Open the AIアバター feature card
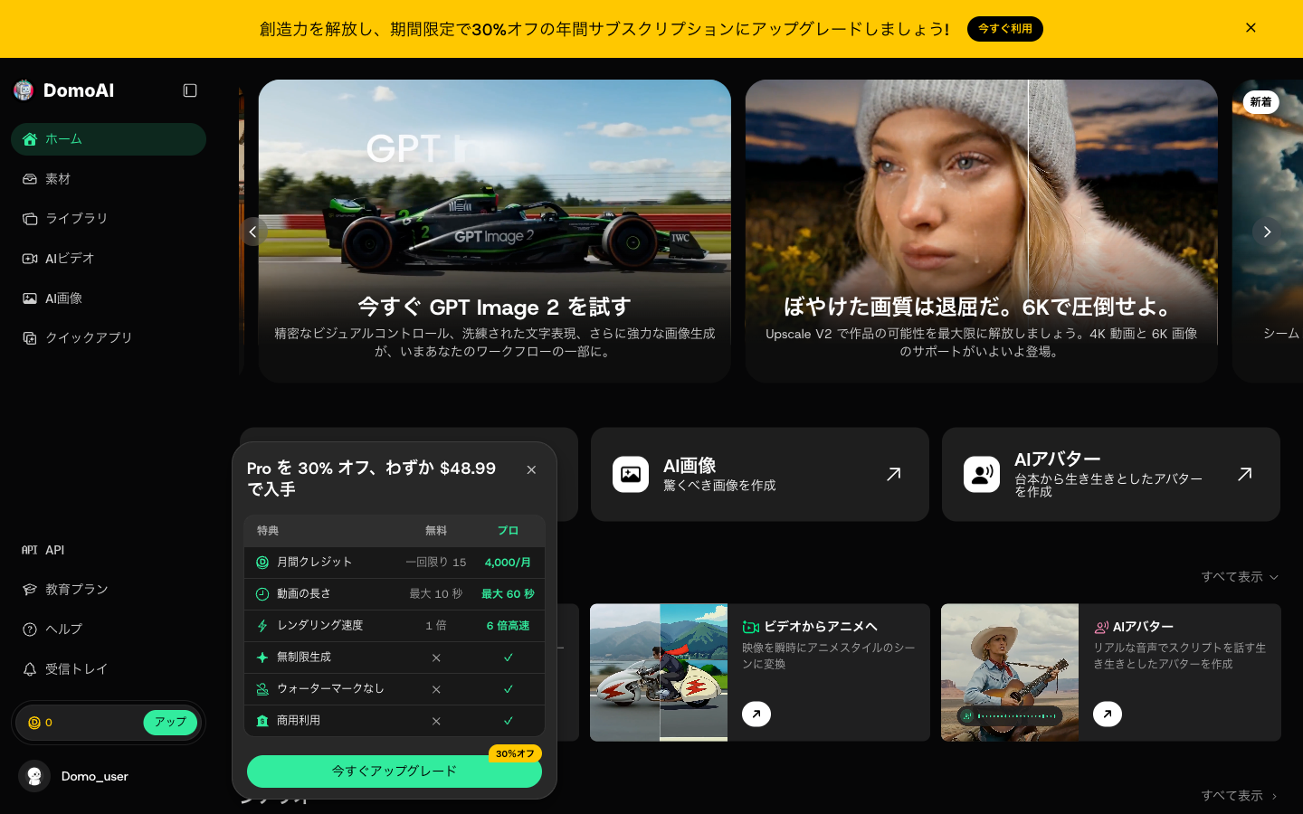This screenshot has width=1303, height=814. 1111,474
